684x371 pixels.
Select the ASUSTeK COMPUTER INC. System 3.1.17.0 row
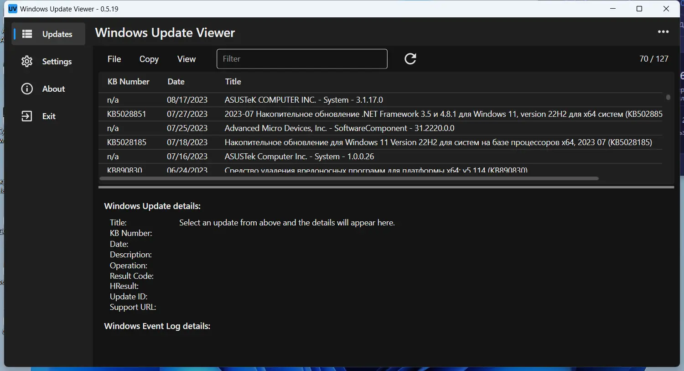tap(319, 99)
